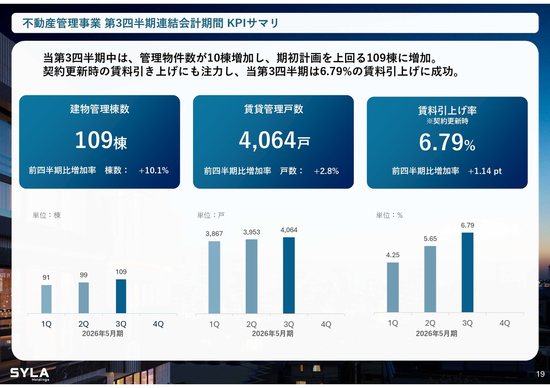Click the 1Q bar labeled 3,867

tap(214, 277)
